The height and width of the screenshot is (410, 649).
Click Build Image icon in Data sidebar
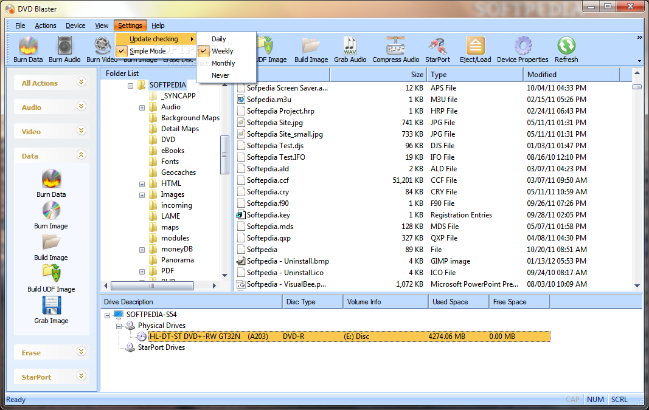(51, 242)
